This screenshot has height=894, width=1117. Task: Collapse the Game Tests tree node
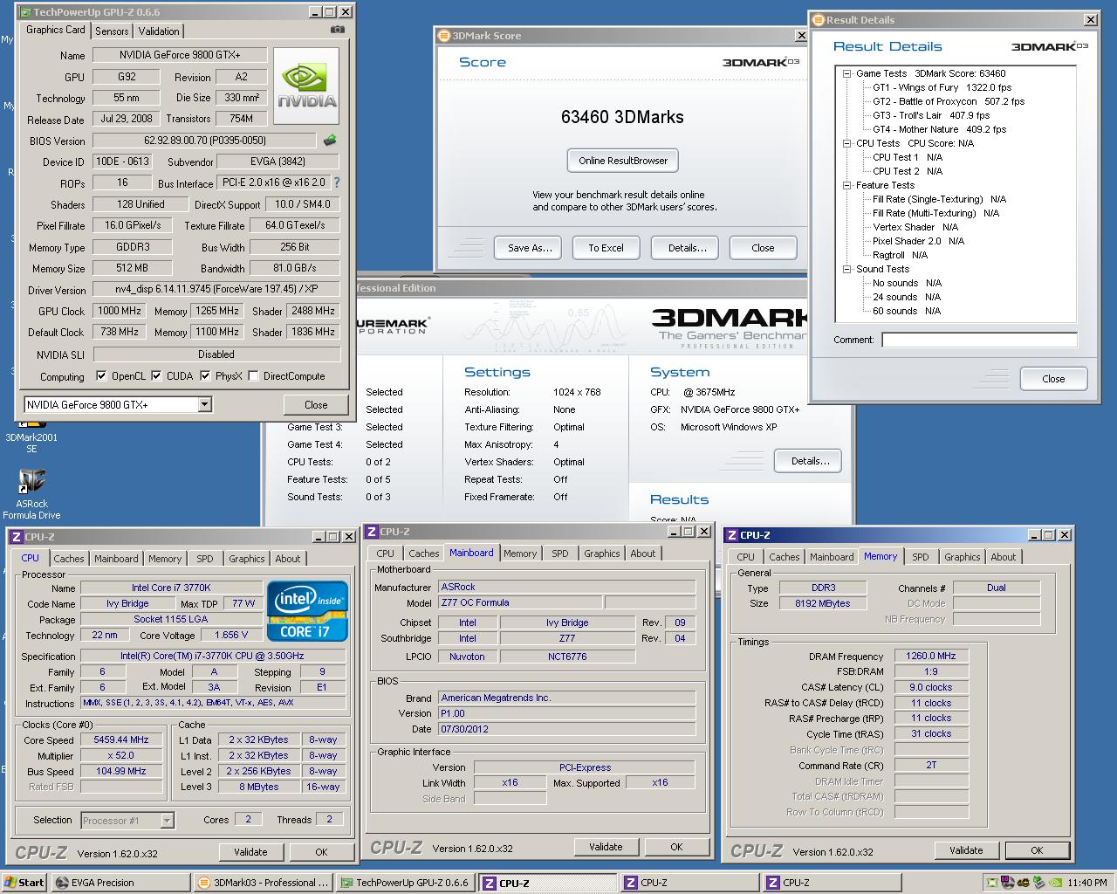point(846,74)
